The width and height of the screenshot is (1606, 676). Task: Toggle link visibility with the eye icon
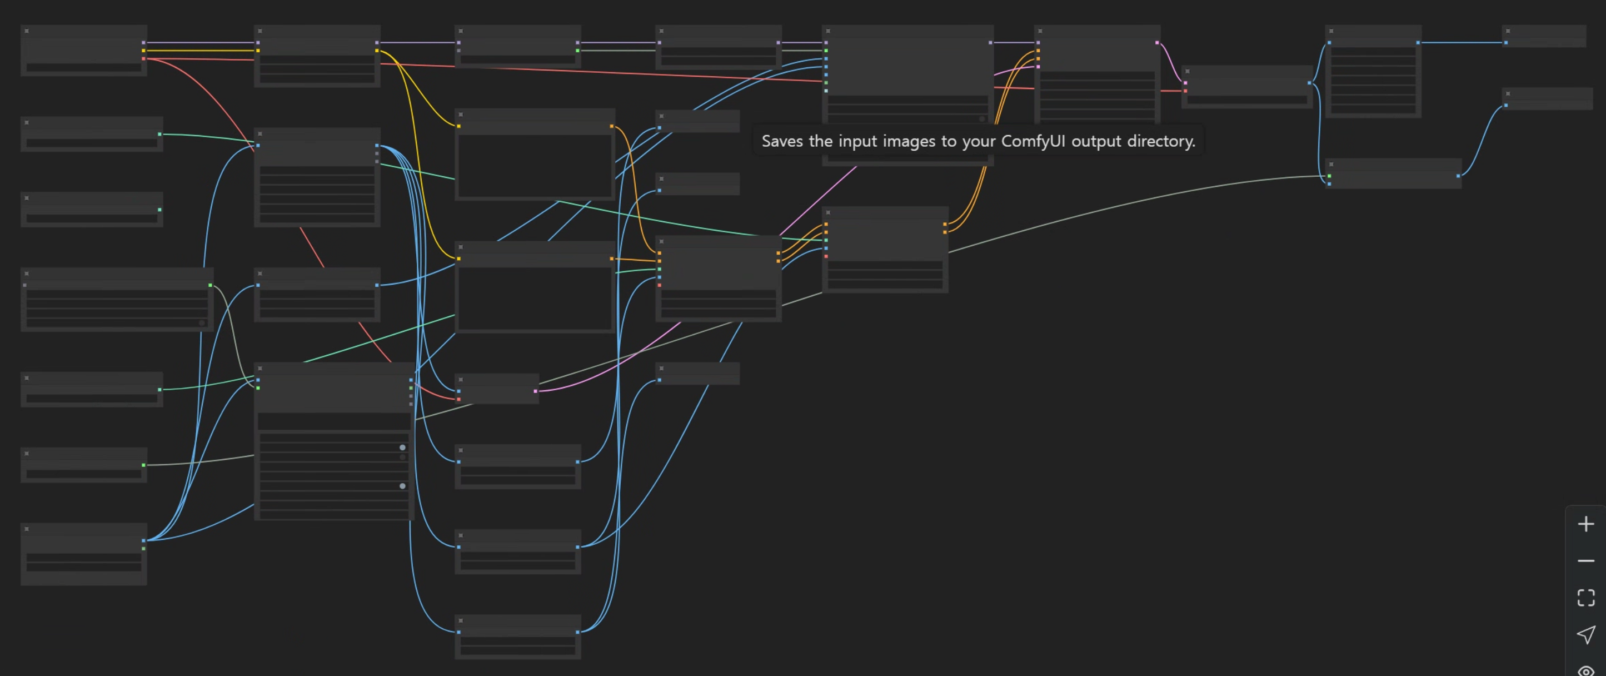[x=1585, y=670]
